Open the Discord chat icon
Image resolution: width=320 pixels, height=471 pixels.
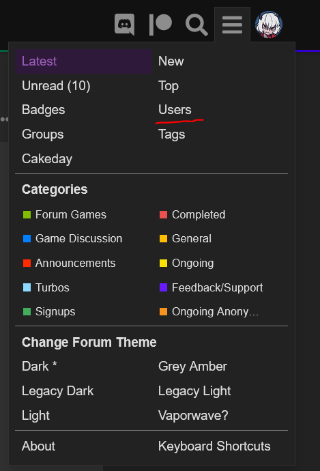(x=124, y=25)
